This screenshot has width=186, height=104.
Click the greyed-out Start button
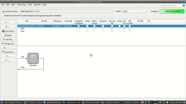pyautogui.click(x=8, y=23)
